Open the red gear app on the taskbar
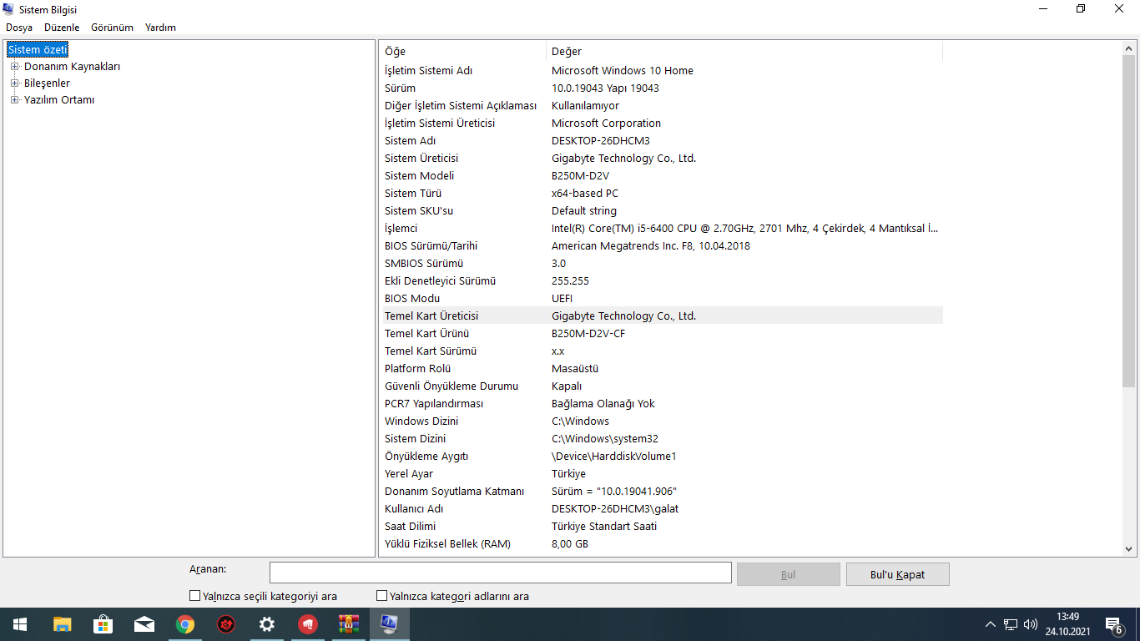 click(x=225, y=624)
